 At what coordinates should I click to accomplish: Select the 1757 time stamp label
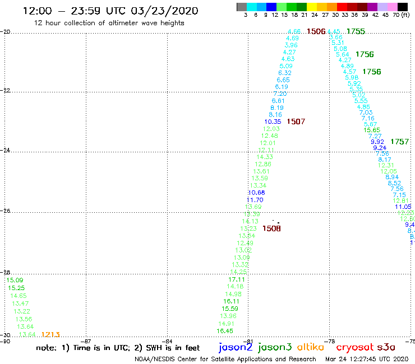tap(400, 142)
